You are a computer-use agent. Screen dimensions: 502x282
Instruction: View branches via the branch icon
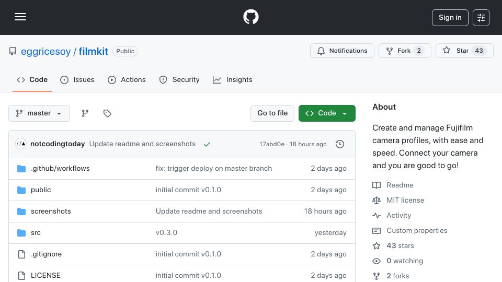85,113
